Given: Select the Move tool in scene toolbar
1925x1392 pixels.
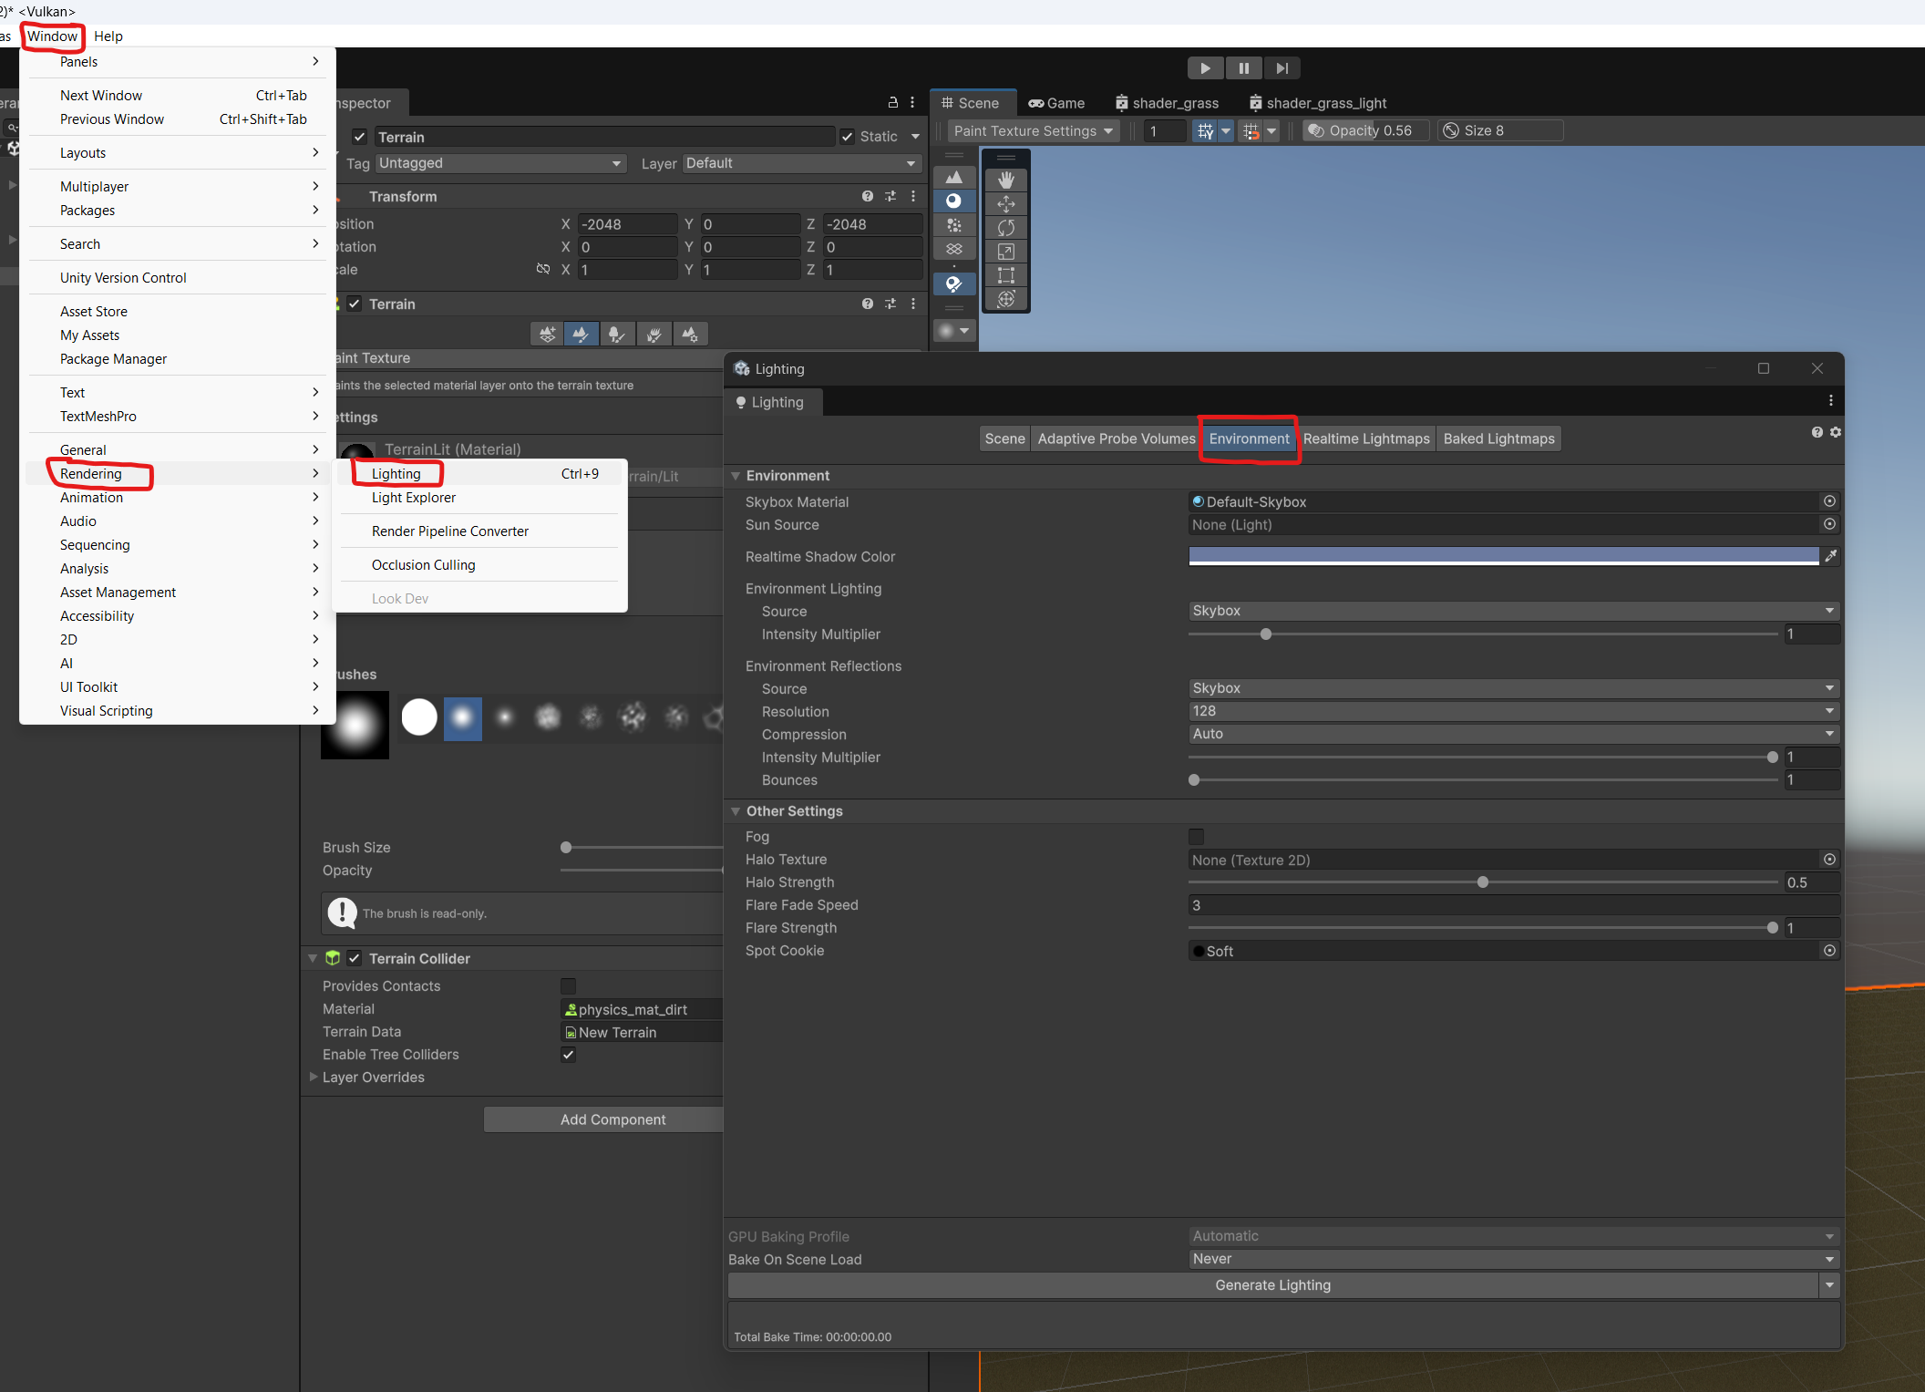Looking at the screenshot, I should tap(1006, 203).
